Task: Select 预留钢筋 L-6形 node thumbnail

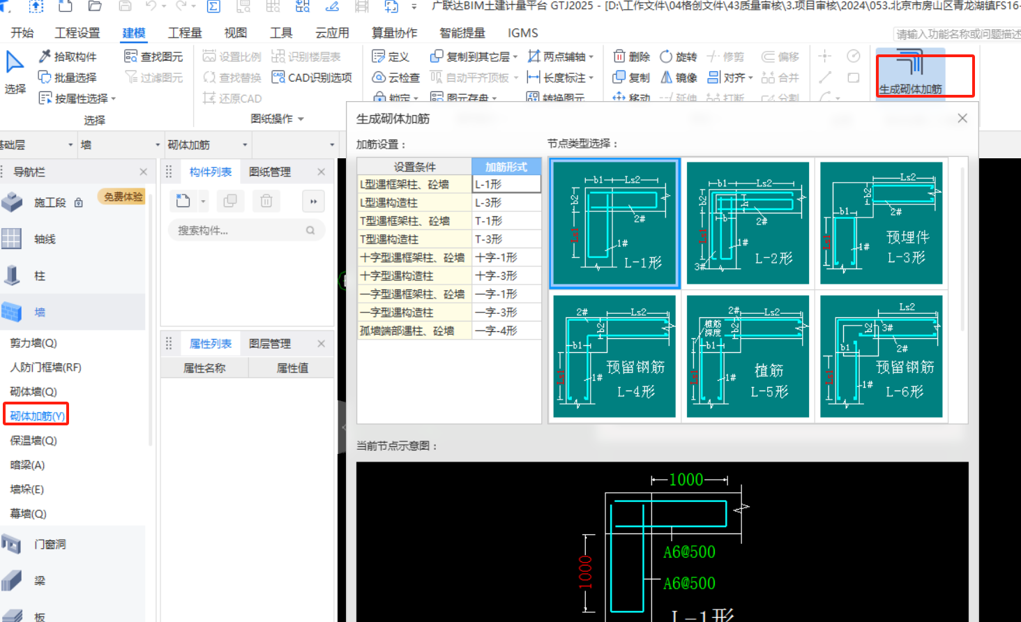Action: click(x=881, y=356)
